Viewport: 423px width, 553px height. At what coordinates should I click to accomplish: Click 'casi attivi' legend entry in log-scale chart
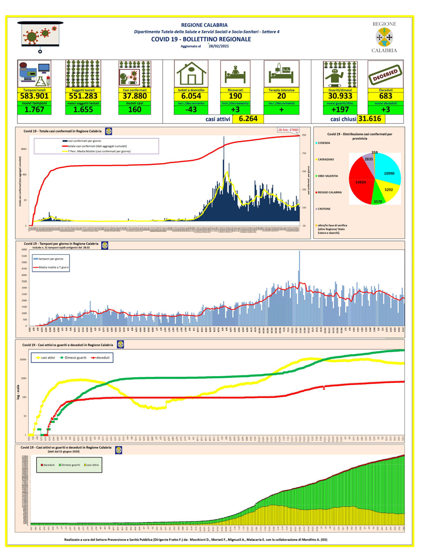pyautogui.click(x=45, y=358)
